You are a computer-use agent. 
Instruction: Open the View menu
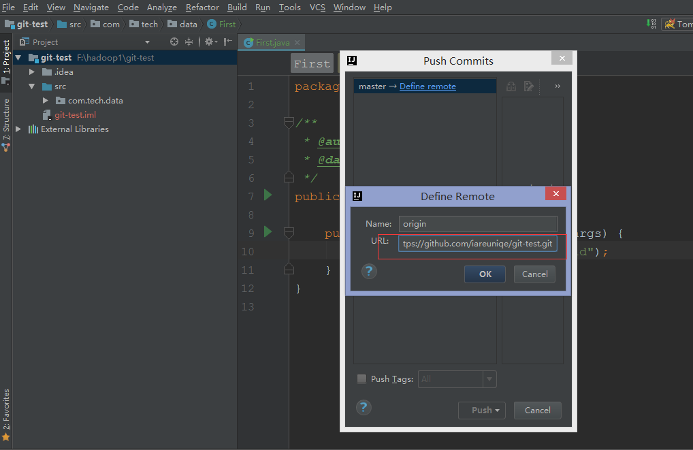(56, 7)
